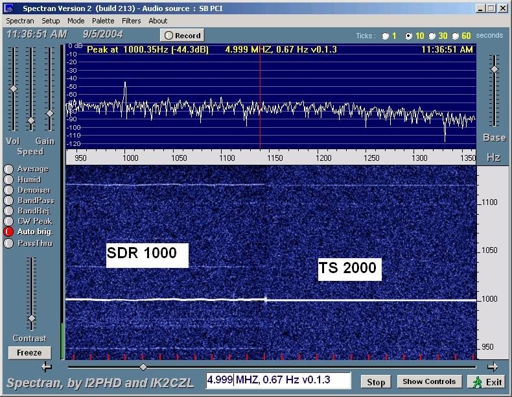
Task: Enable PassThru mode
Action: click(8, 243)
